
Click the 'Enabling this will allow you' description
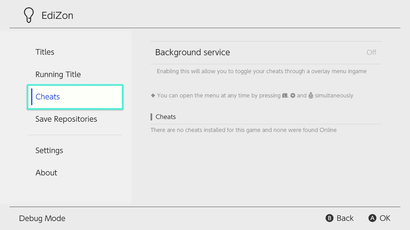point(262,71)
